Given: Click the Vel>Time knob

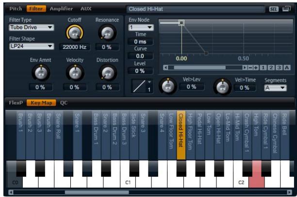Looking at the screenshot, I should pyautogui.click(x=222, y=87).
